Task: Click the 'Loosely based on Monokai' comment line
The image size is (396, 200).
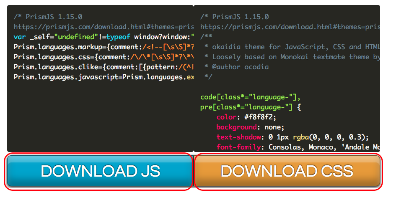Action: 292,57
